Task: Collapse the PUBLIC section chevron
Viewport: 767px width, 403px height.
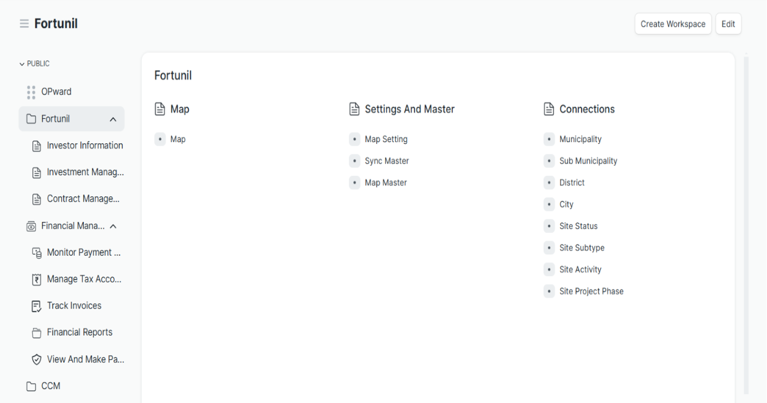Action: click(22, 64)
